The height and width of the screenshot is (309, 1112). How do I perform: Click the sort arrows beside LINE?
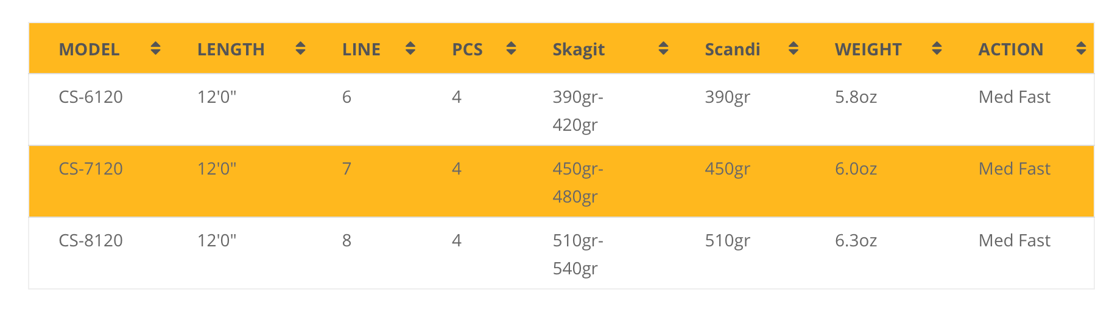coord(410,49)
